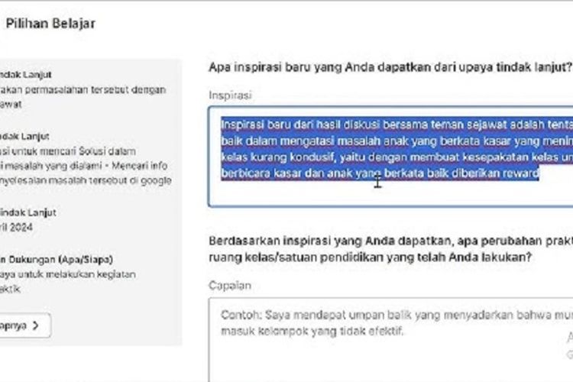Click the question heading 'Apa inspirasi baru'
This screenshot has width=573, height=382.
point(390,67)
